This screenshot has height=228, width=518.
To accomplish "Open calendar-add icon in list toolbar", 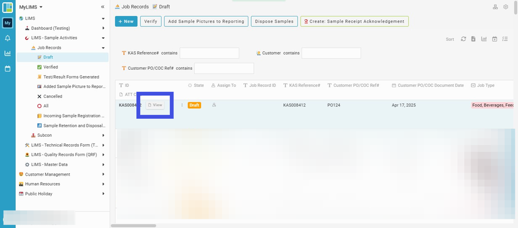I will pyautogui.click(x=494, y=39).
